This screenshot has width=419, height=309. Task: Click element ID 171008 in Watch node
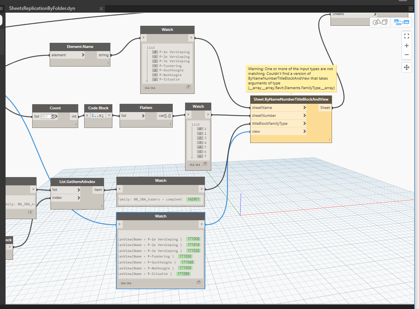point(194,239)
